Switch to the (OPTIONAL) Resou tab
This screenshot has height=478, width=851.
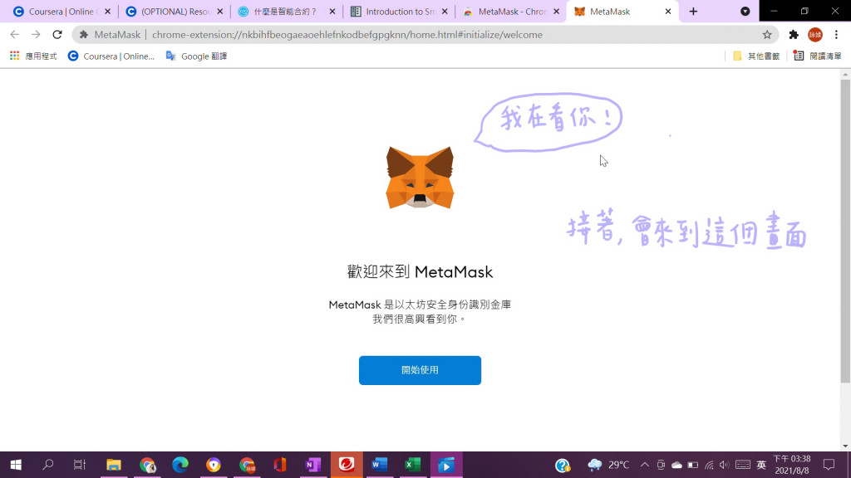point(175,12)
